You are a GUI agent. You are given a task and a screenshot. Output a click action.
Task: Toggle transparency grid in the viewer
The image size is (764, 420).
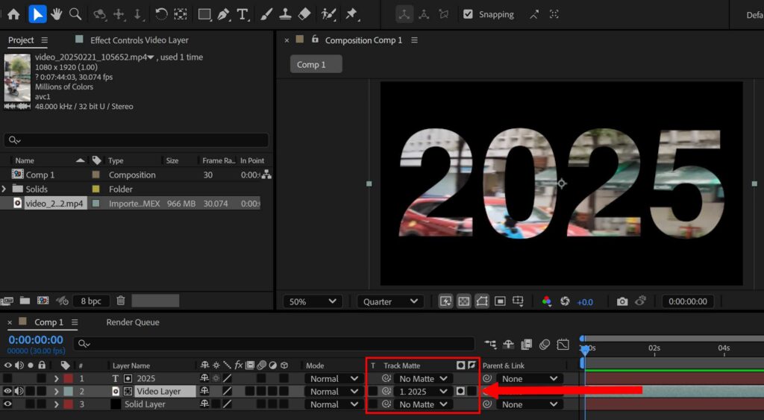464,301
